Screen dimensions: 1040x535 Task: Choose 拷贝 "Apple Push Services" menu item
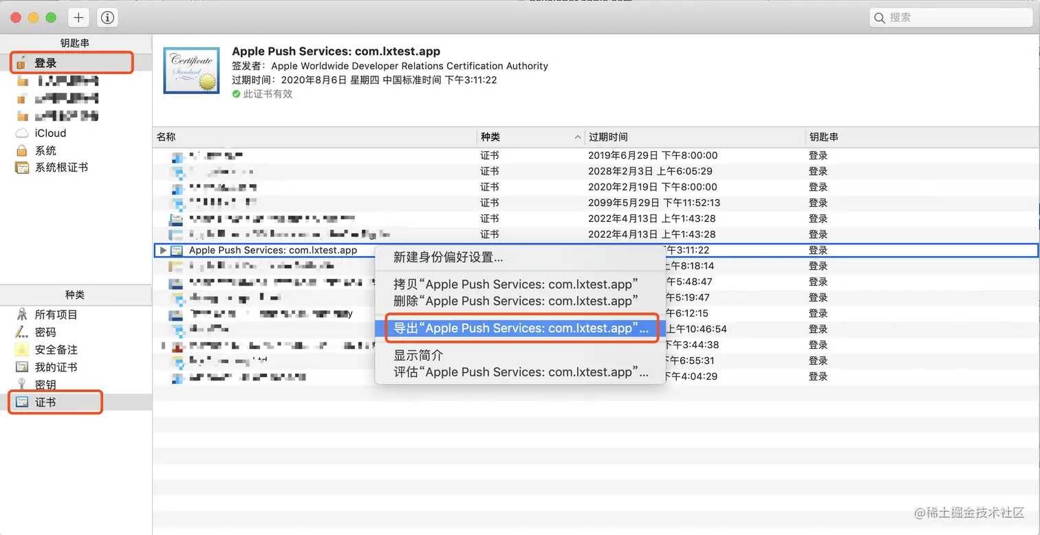516,284
